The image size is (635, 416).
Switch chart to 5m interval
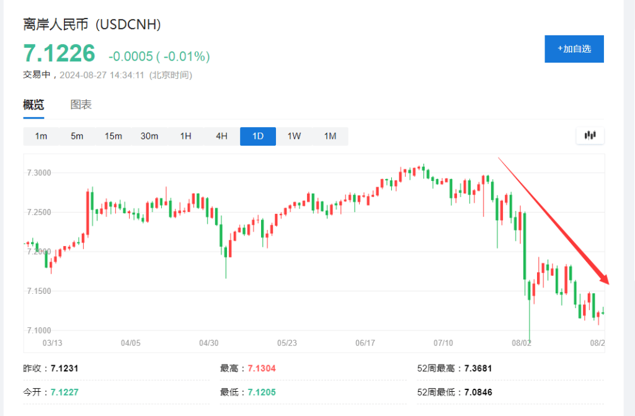[x=77, y=136]
